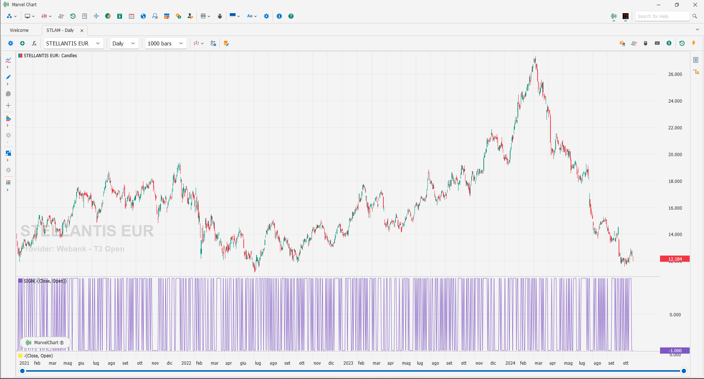
Task: Select the colored grid tool in sidebar
Action: tap(8, 183)
